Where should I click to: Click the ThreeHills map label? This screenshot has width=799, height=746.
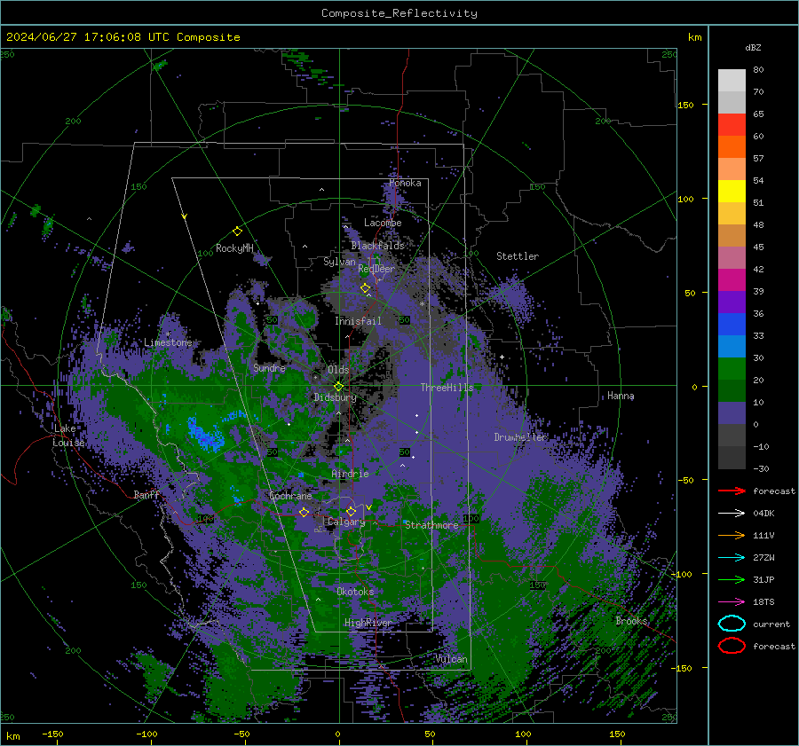click(447, 388)
